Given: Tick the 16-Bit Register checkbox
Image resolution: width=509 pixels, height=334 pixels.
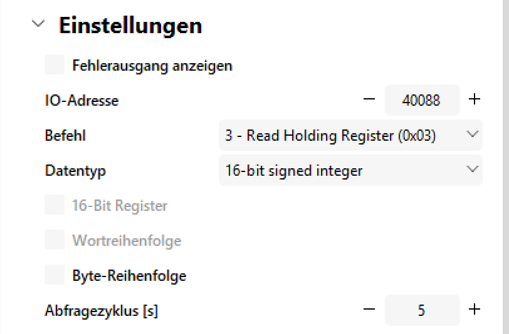Looking at the screenshot, I should 55,205.
